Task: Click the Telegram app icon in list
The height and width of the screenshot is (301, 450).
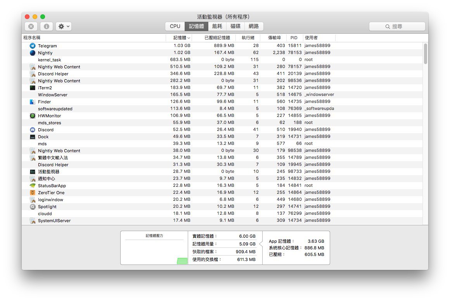Action: (x=33, y=46)
